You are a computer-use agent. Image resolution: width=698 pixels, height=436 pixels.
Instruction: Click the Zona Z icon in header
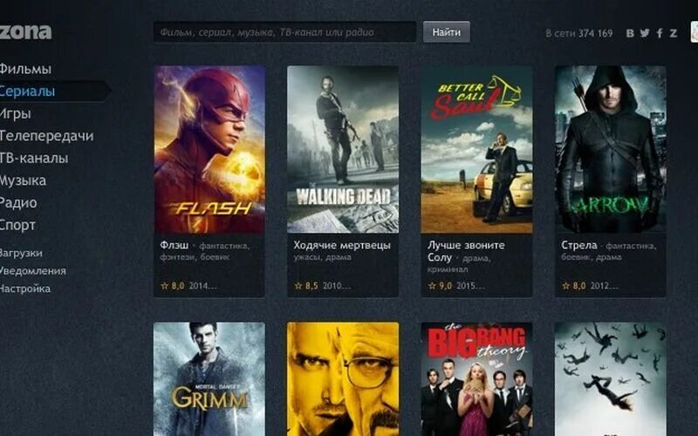coord(673,33)
